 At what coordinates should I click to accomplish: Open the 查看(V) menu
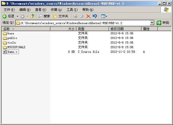click(x=41, y=10)
